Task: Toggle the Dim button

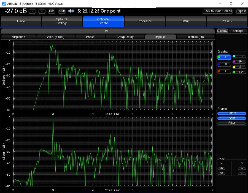Action: [x=52, y=11]
